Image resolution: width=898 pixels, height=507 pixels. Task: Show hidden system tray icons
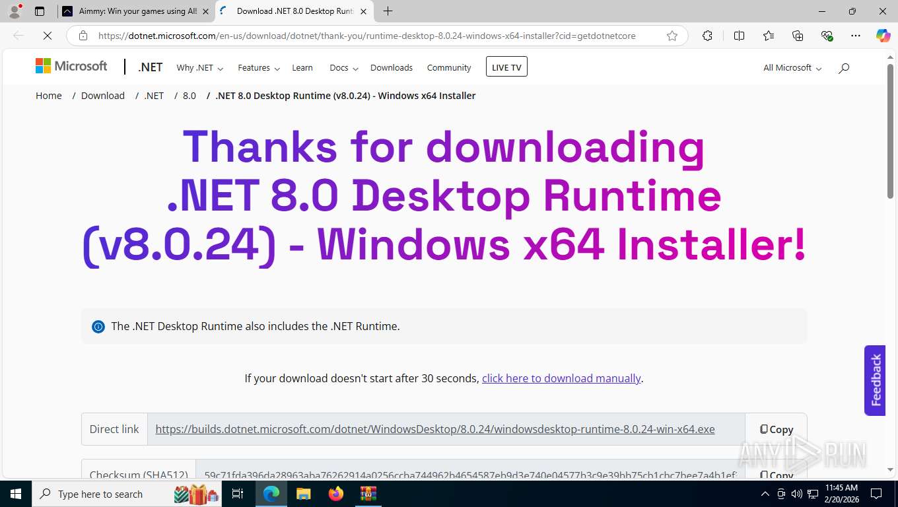pyautogui.click(x=765, y=494)
